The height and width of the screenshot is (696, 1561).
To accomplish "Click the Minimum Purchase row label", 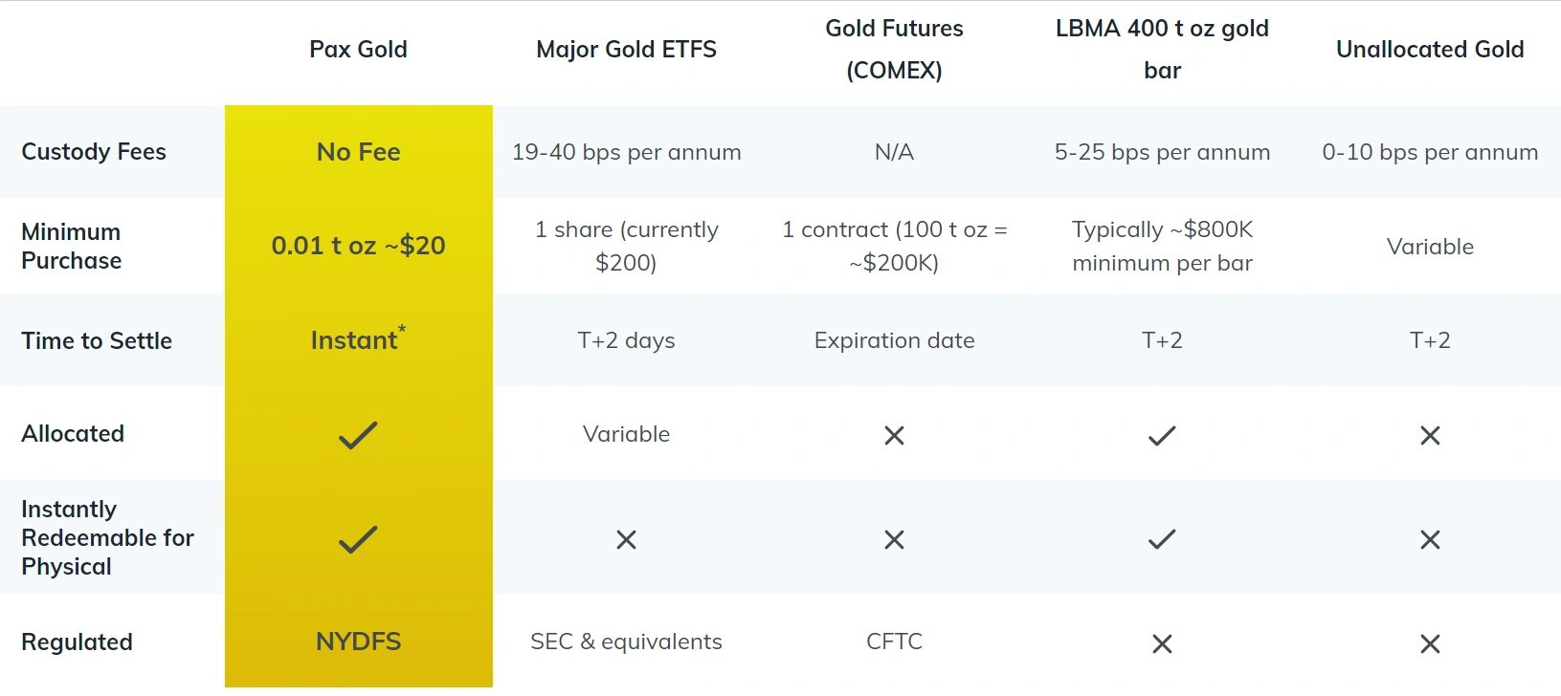I will click(72, 246).
